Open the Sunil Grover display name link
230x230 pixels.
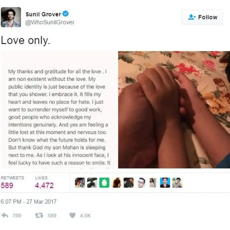tap(43, 14)
